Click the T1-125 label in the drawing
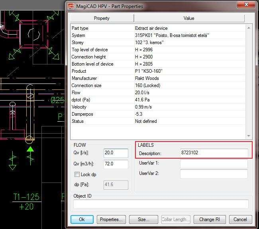 [x=26, y=197]
